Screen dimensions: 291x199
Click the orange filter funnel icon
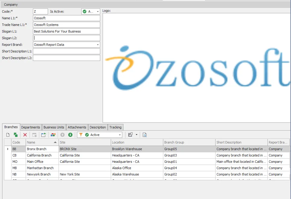click(82, 135)
